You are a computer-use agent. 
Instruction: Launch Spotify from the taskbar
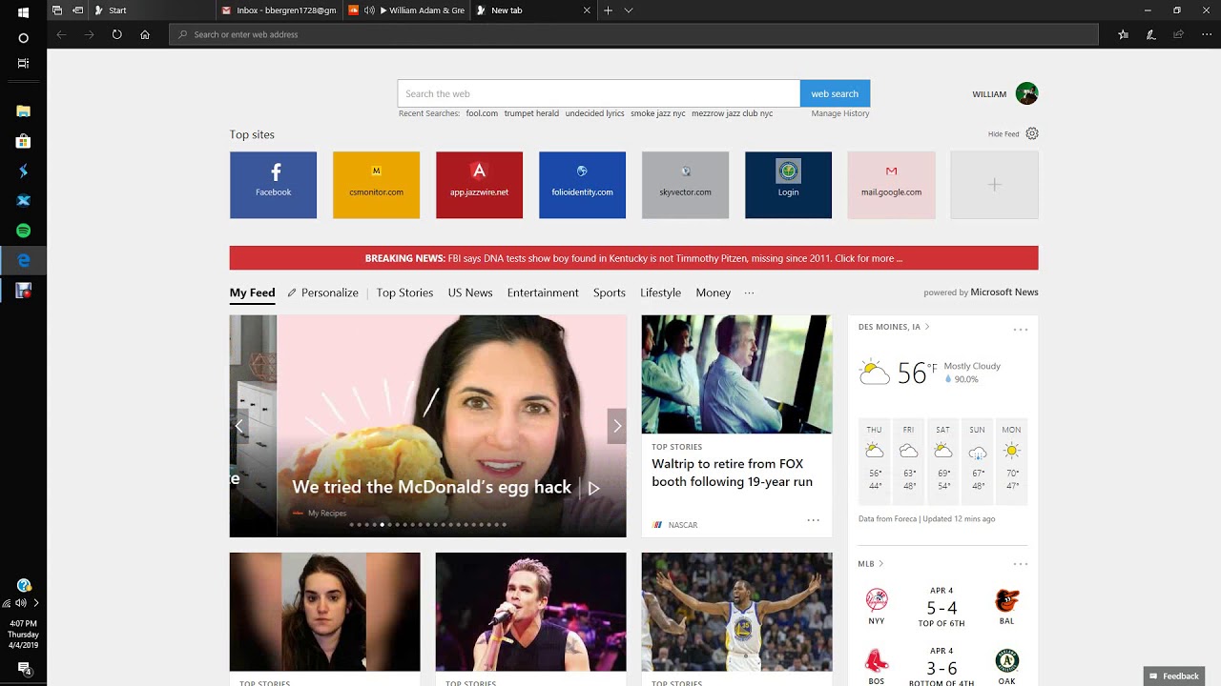click(x=23, y=231)
